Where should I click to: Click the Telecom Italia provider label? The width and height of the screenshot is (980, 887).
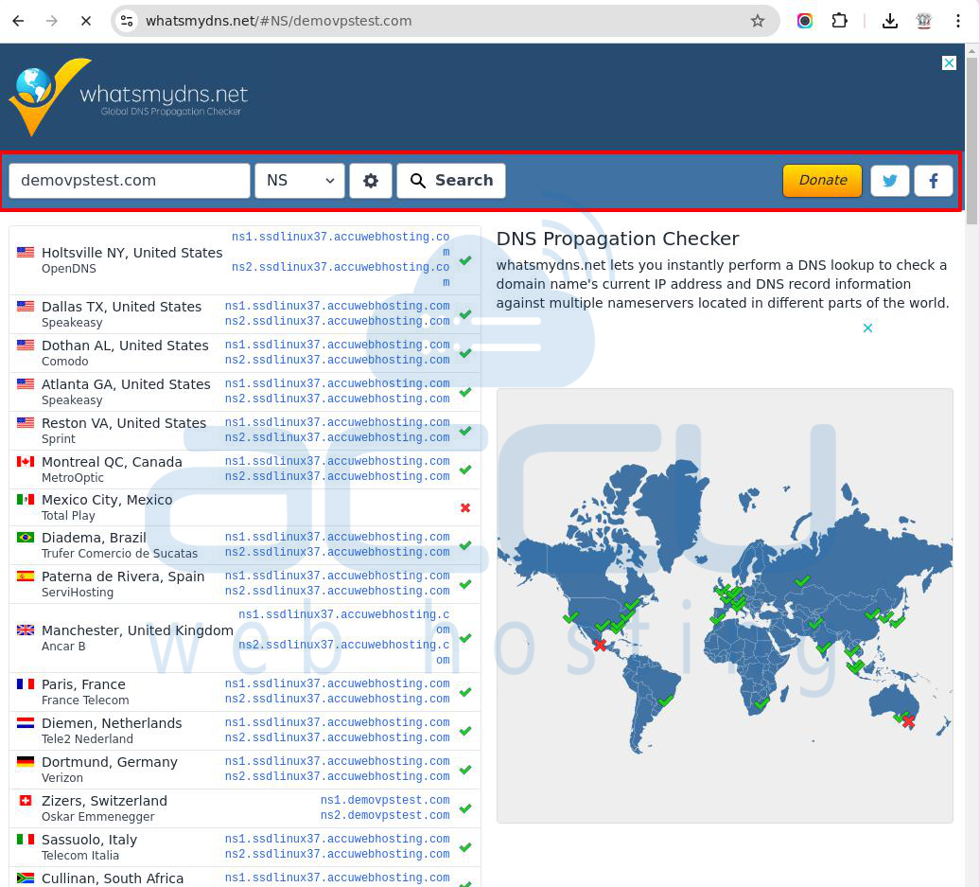click(80, 856)
